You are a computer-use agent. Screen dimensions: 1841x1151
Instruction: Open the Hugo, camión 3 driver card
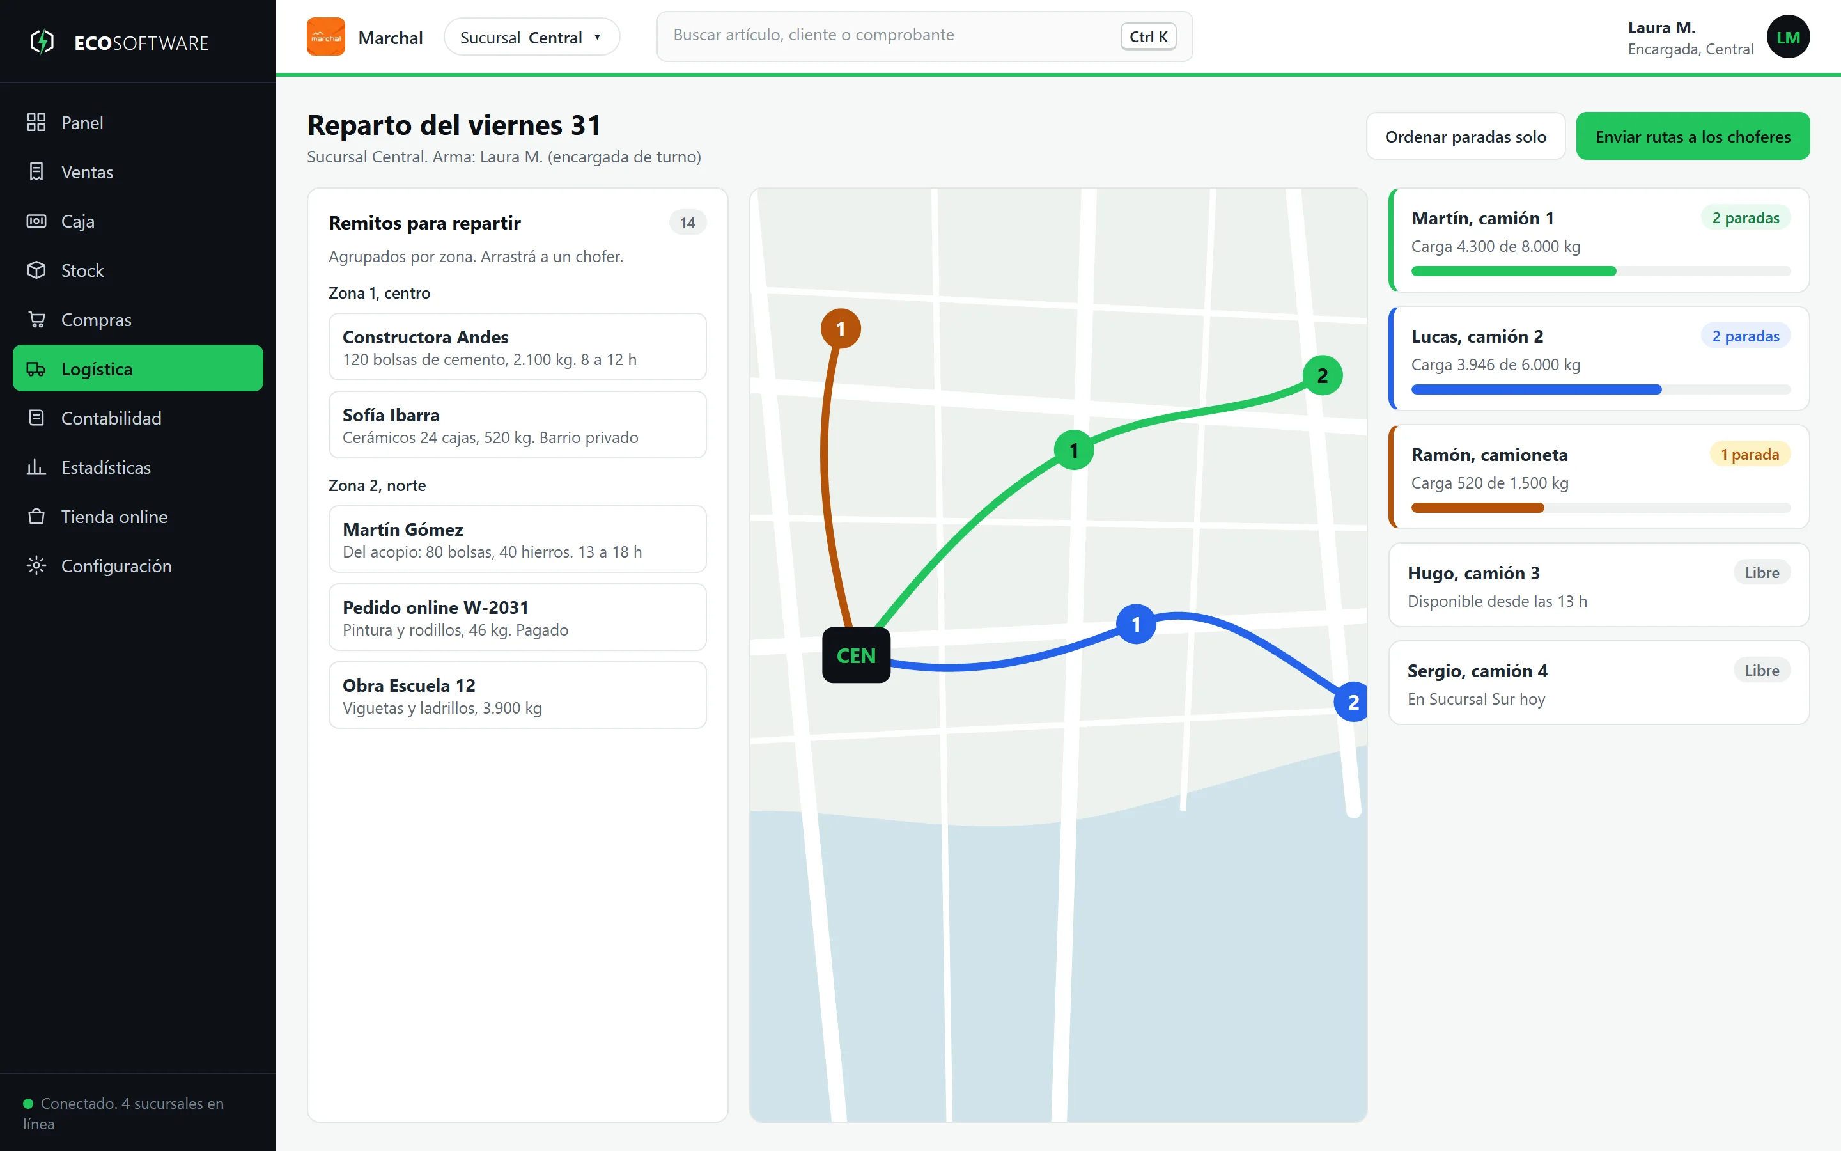click(1599, 584)
